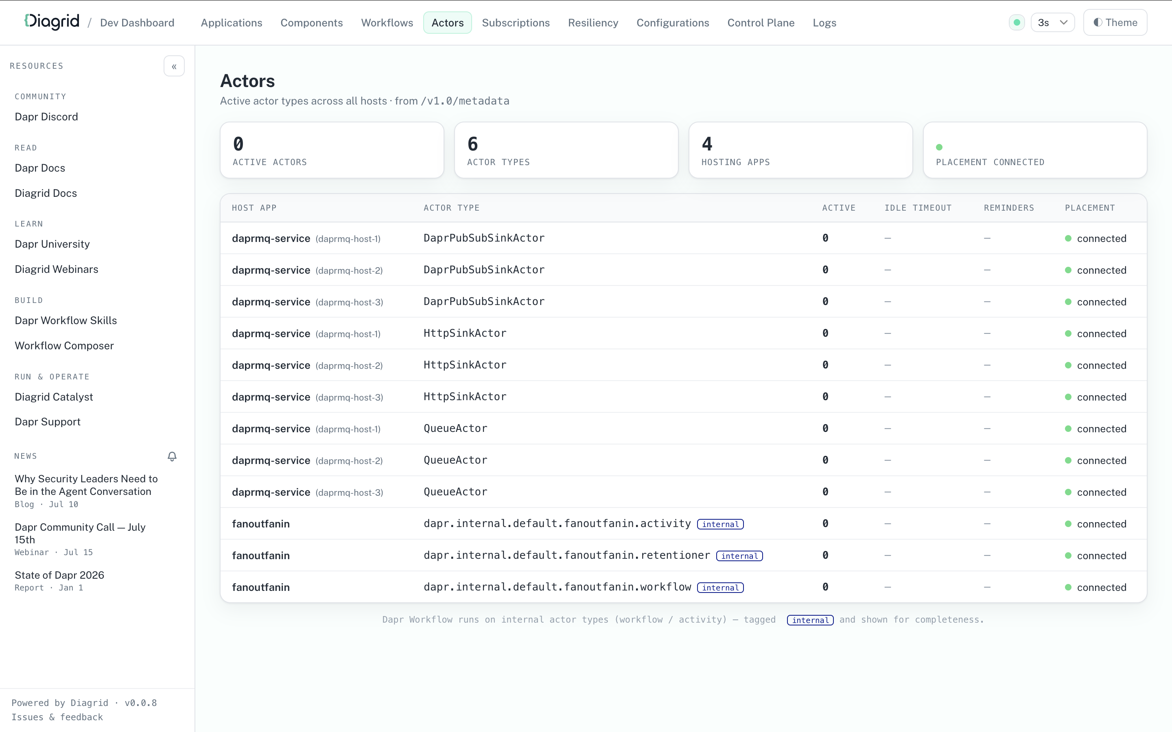
Task: Click the Placement Connected card
Action: pos(1035,150)
